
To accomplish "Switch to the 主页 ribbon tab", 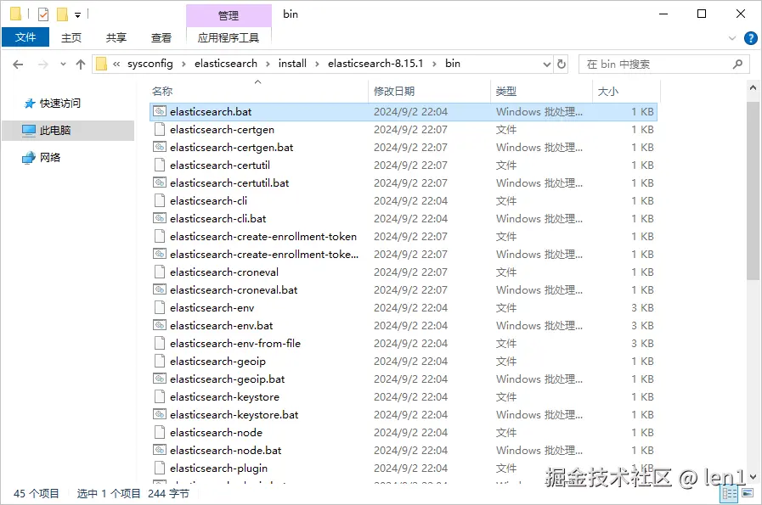I will click(71, 37).
